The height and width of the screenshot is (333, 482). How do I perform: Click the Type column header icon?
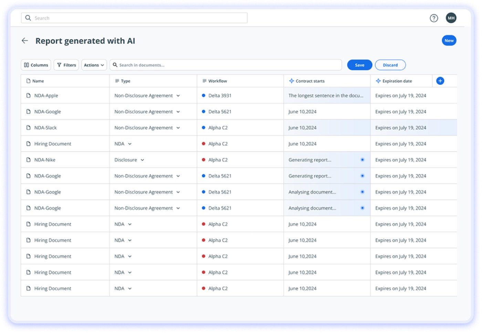tap(117, 81)
